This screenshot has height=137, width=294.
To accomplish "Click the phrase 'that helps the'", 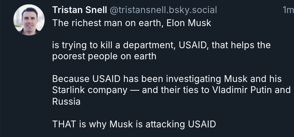I will 241,45.
